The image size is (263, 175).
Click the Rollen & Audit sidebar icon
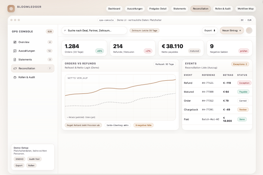click(15, 77)
